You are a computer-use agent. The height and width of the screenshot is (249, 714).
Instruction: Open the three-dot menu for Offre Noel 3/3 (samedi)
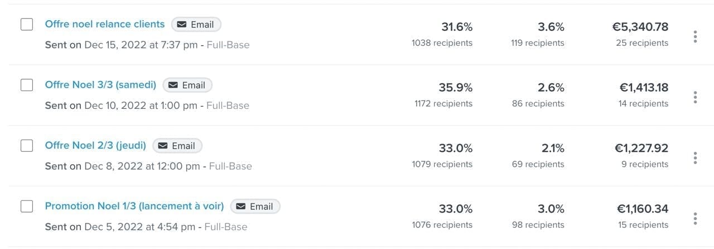695,97
